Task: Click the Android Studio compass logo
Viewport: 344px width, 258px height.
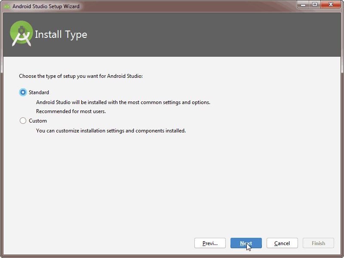Action: 21,34
